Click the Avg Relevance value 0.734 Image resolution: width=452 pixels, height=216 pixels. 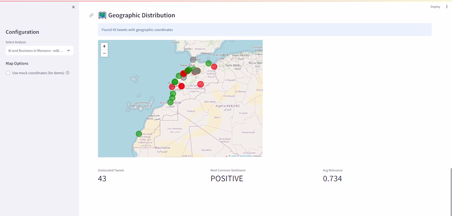332,179
